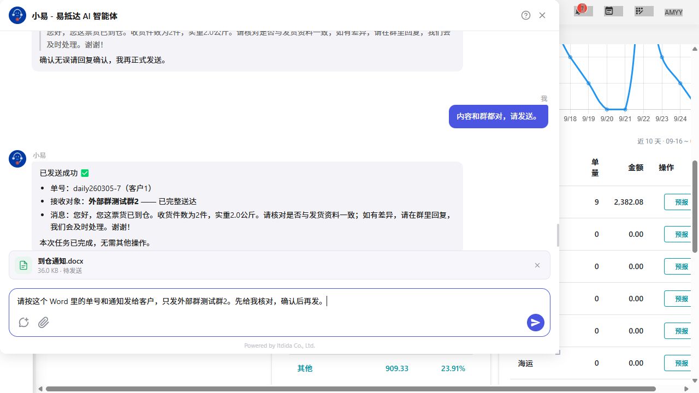Click the 其他 row label in the table
This screenshot has width=699, height=393.
tap(305, 368)
